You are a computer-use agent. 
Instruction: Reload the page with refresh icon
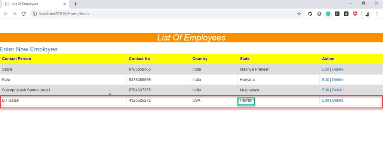[24, 14]
